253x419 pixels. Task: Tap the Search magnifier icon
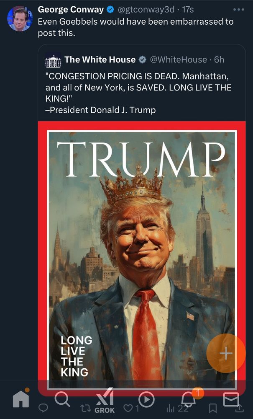pyautogui.click(x=62, y=399)
